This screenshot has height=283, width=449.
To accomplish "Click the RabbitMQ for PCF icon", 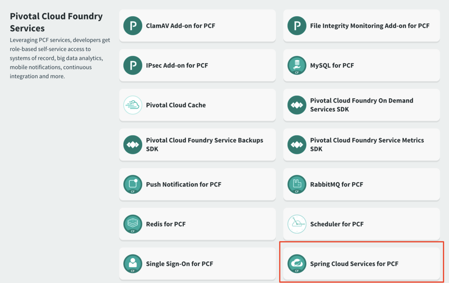I will pos(297,185).
